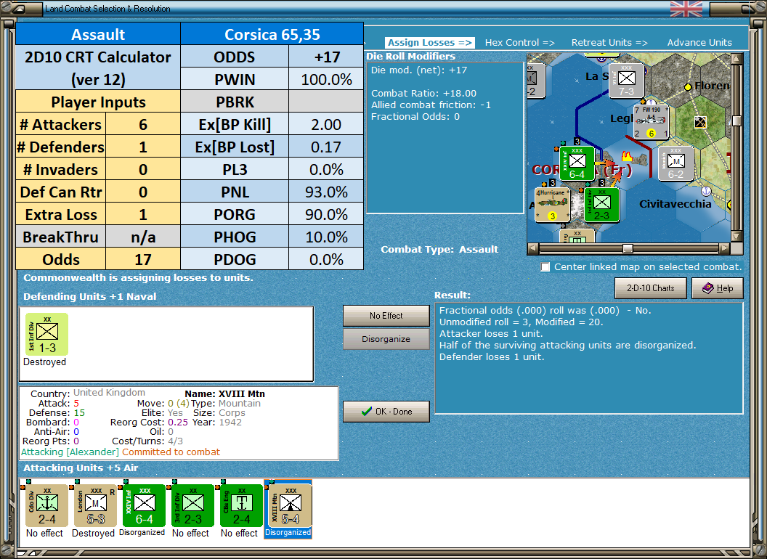Go to the Advance Units step
The height and width of the screenshot is (559, 767).
pos(699,43)
